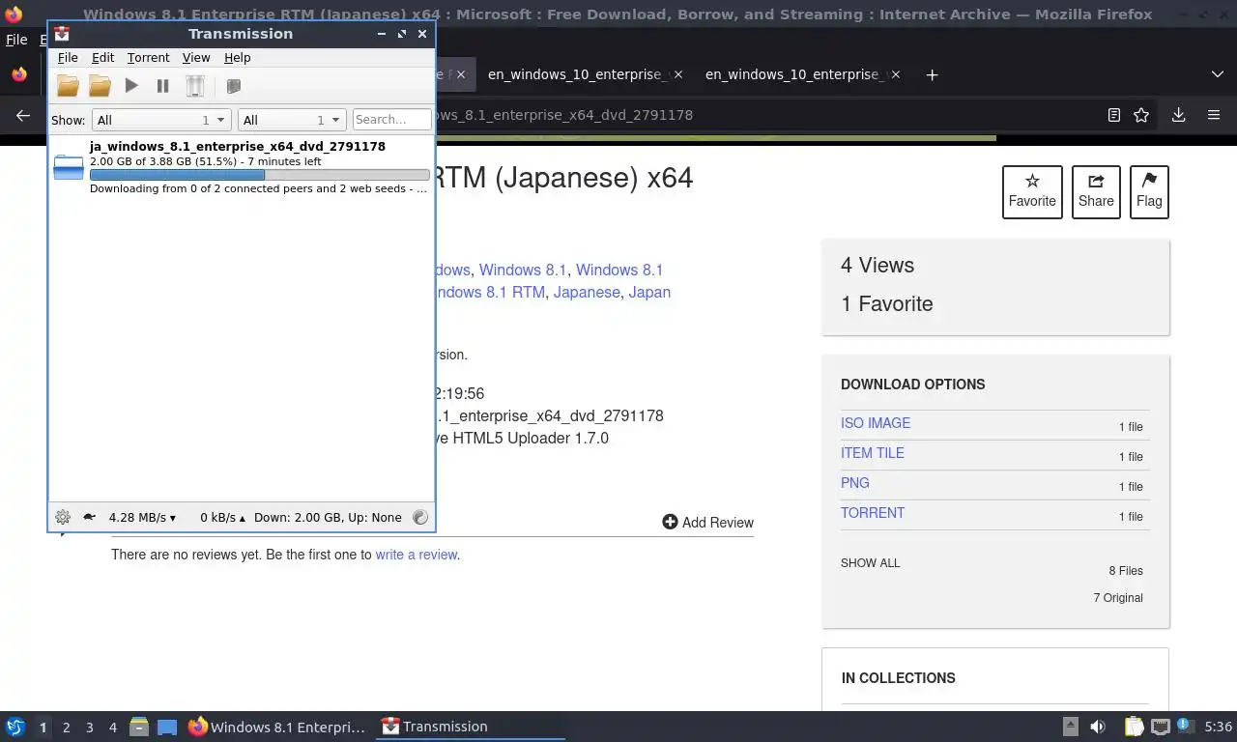This screenshot has height=742, width=1237.
Task: Click the torrent download progress bar
Action: [260, 175]
